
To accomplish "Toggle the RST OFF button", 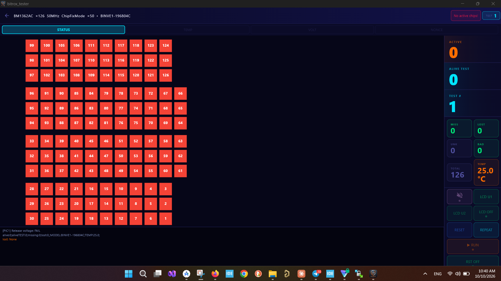I will click(x=473, y=261).
